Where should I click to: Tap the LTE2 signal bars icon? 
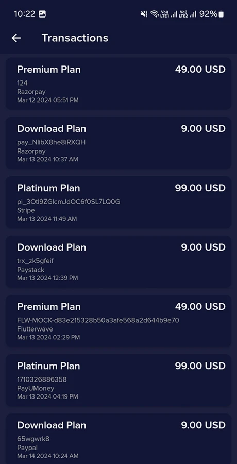pos(188,14)
